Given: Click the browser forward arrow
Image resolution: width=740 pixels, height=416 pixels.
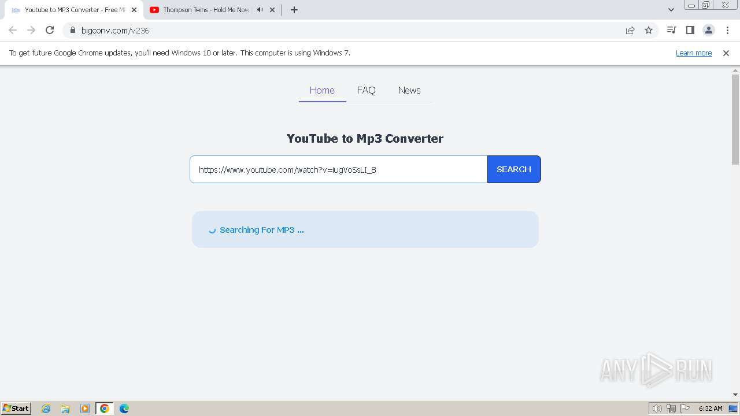Looking at the screenshot, I should click(x=31, y=30).
